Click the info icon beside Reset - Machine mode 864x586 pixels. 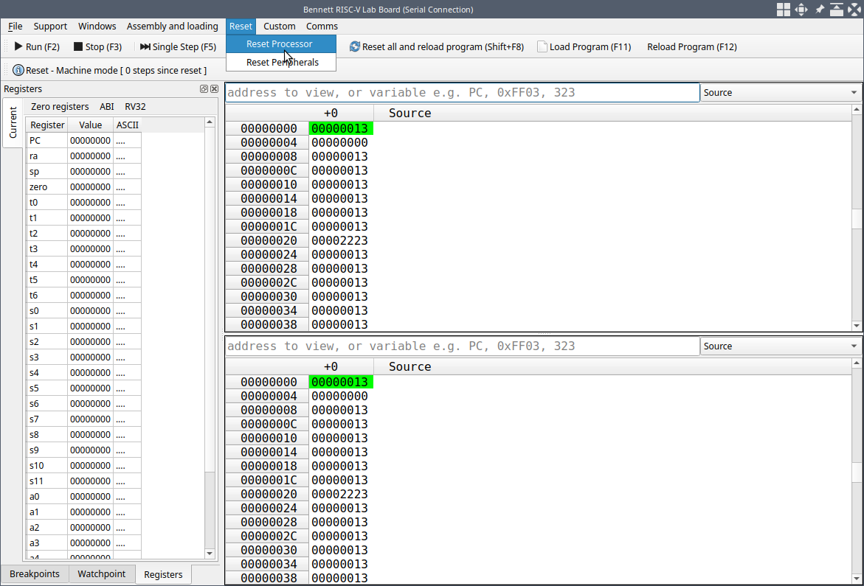coord(18,70)
